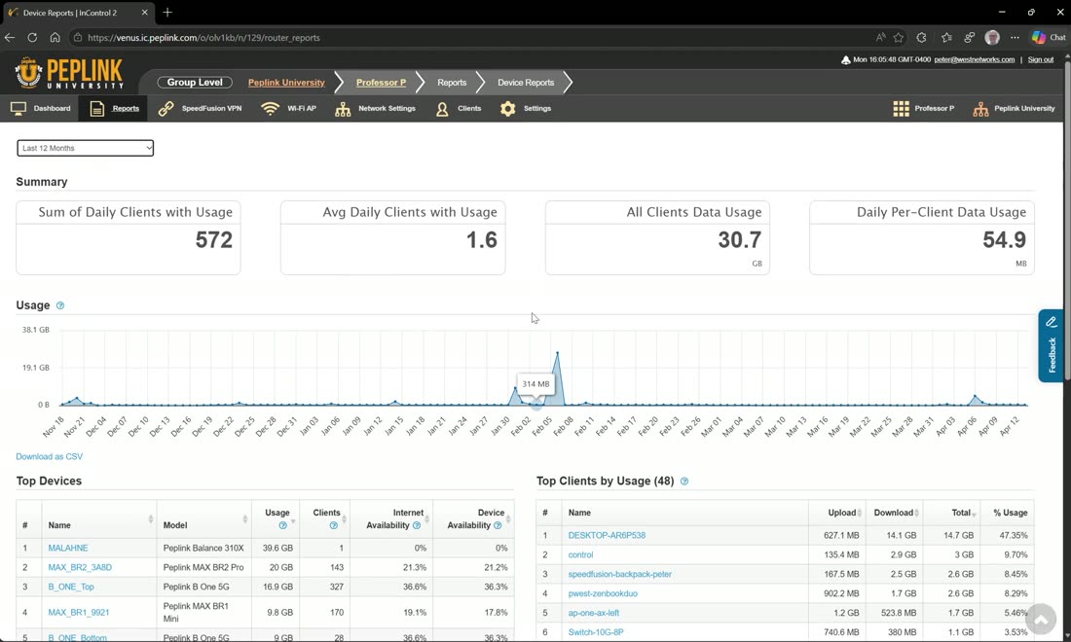
Task: Click Internet Availability help icon
Action: tap(417, 525)
